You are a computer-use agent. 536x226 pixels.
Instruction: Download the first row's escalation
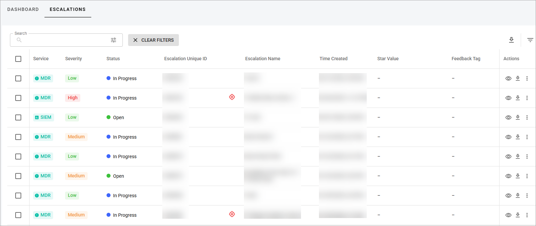pos(518,78)
